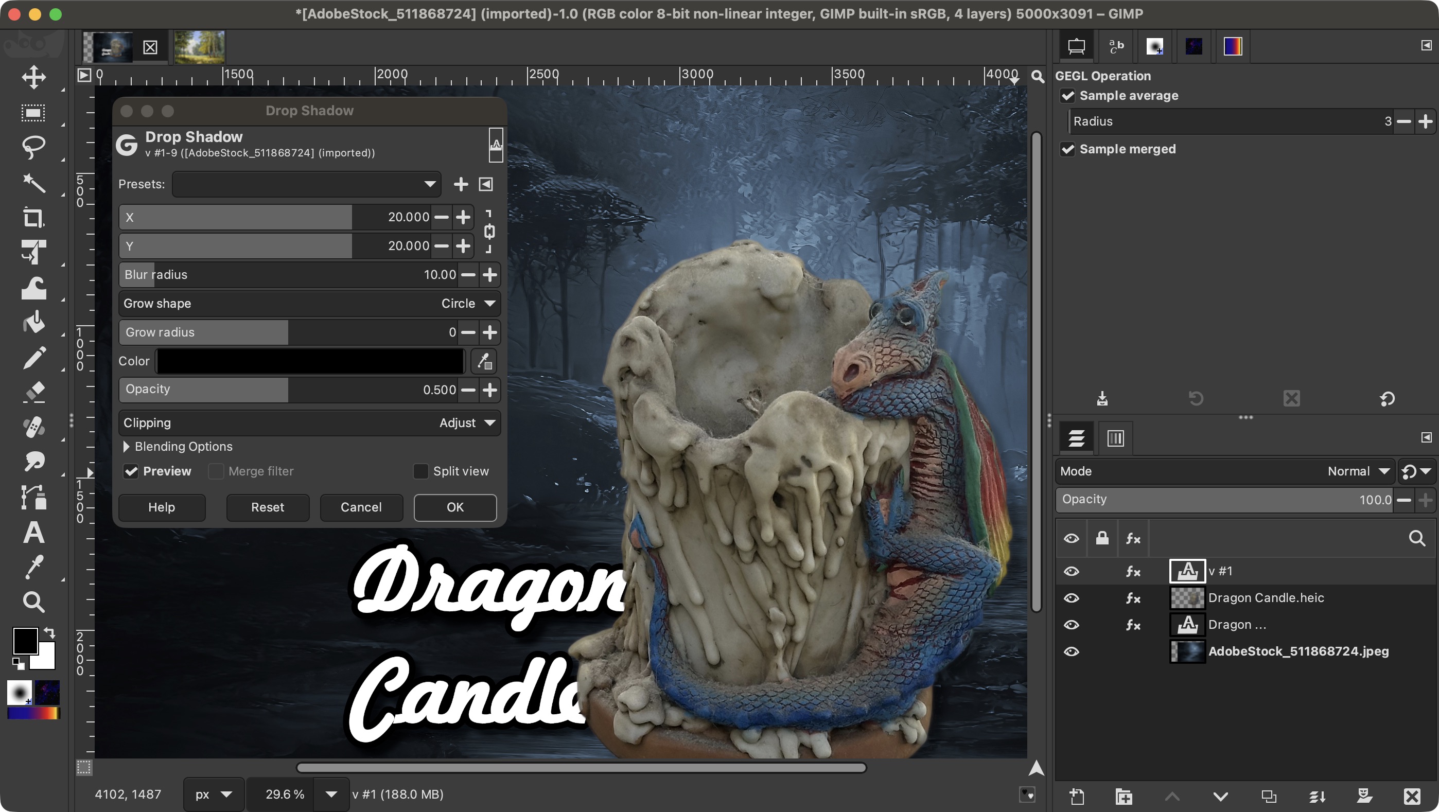Hide the v #1 text layer
Screen dimensions: 1439x812
pyautogui.click(x=1071, y=571)
